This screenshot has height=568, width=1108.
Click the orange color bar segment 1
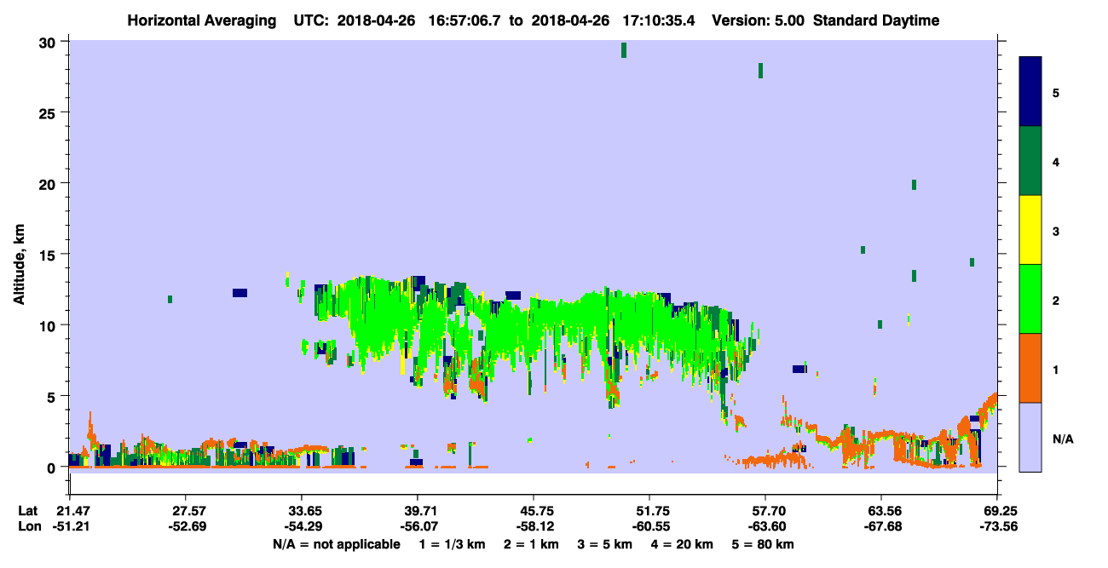[1030, 368]
